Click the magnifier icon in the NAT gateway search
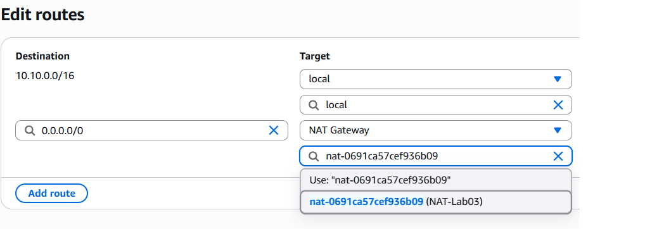The width and height of the screenshot is (645, 229). click(x=314, y=156)
